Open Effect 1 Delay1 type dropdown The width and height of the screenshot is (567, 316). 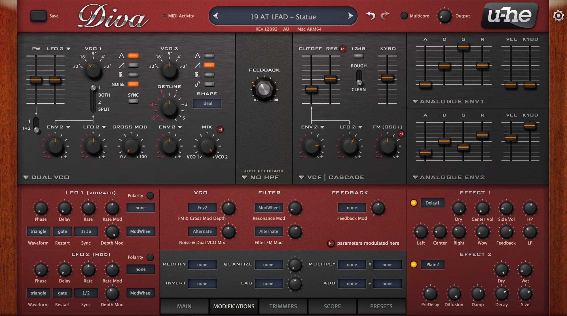[x=432, y=203]
